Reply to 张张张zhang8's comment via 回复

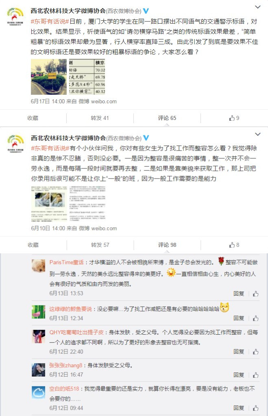pyautogui.click(x=239, y=375)
